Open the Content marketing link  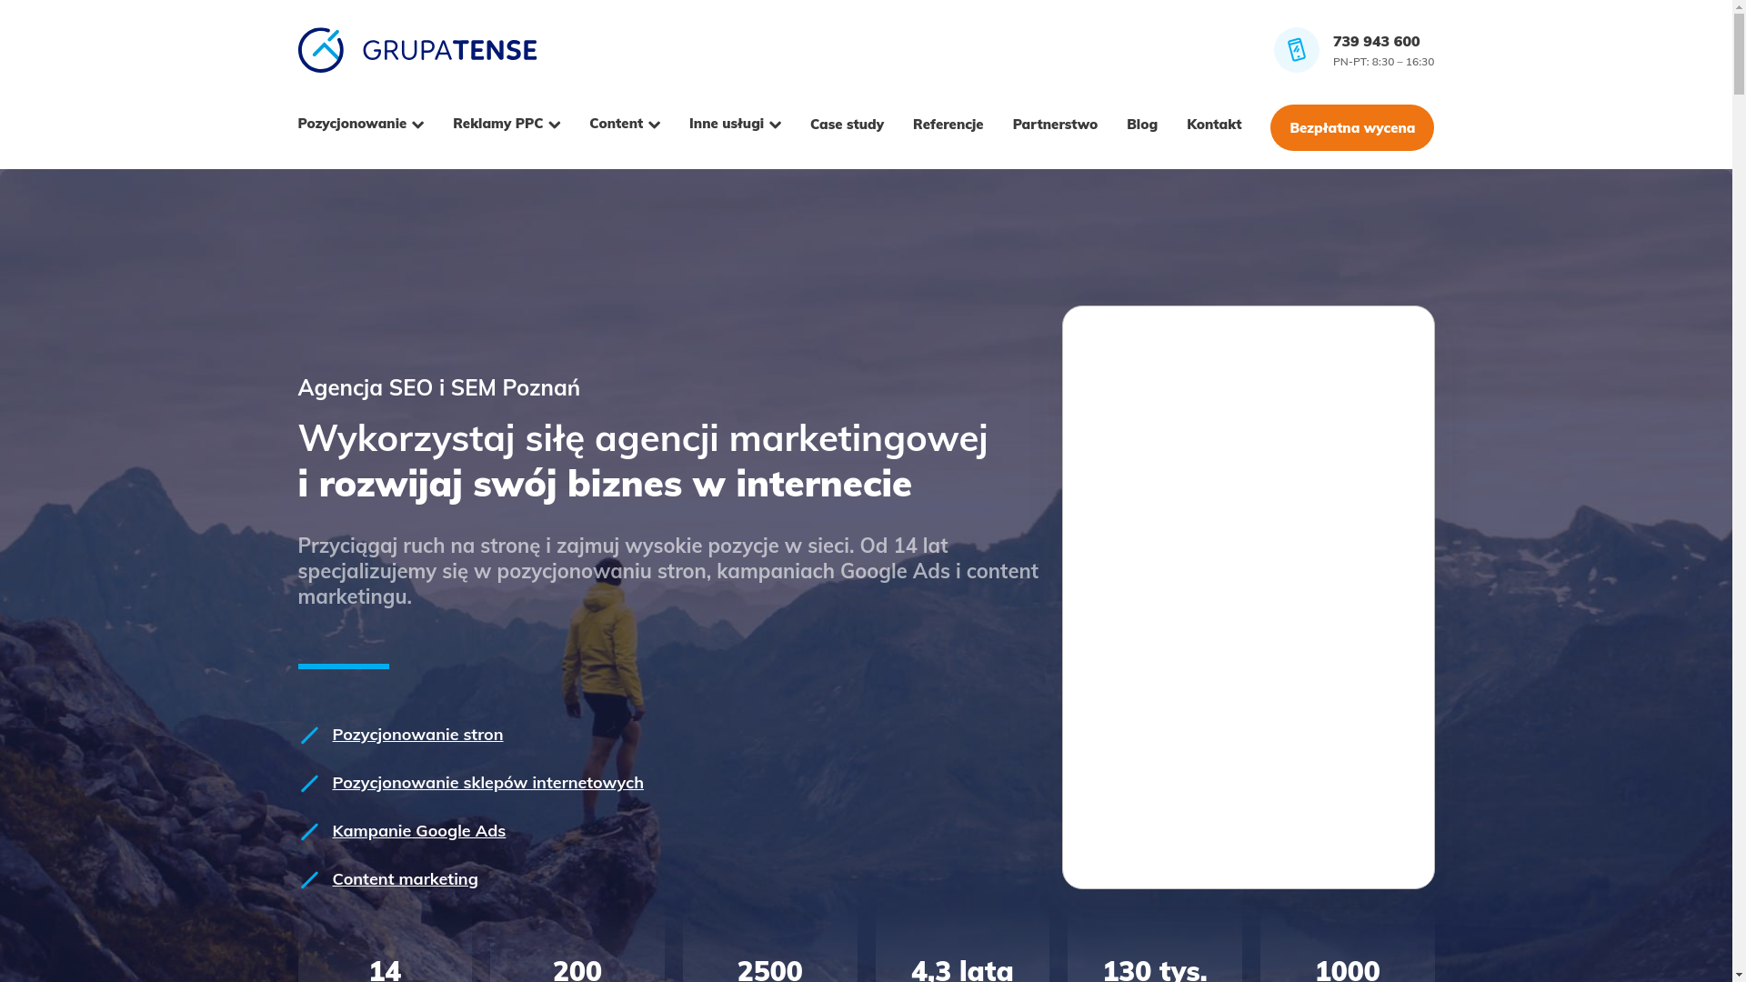(405, 879)
